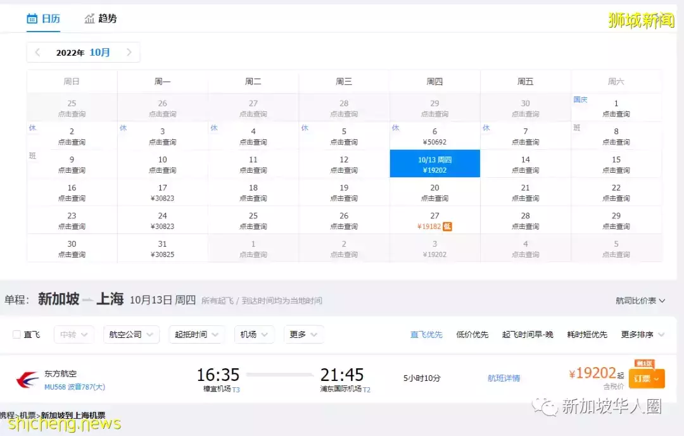Enable the 直飞 direct-flight checkbox

[x=17, y=334]
